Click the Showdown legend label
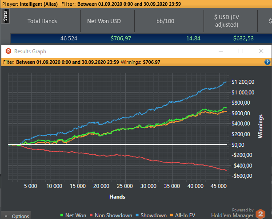This screenshot has width=272, height=219. pyautogui.click(x=153, y=215)
